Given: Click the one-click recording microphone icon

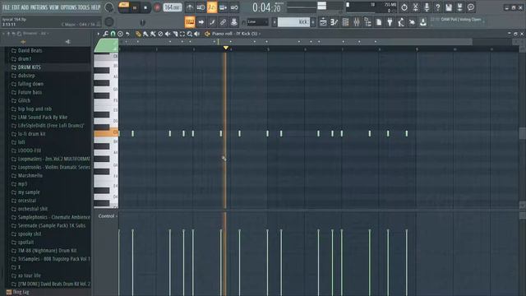Looking at the screenshot, I should pos(427,7).
